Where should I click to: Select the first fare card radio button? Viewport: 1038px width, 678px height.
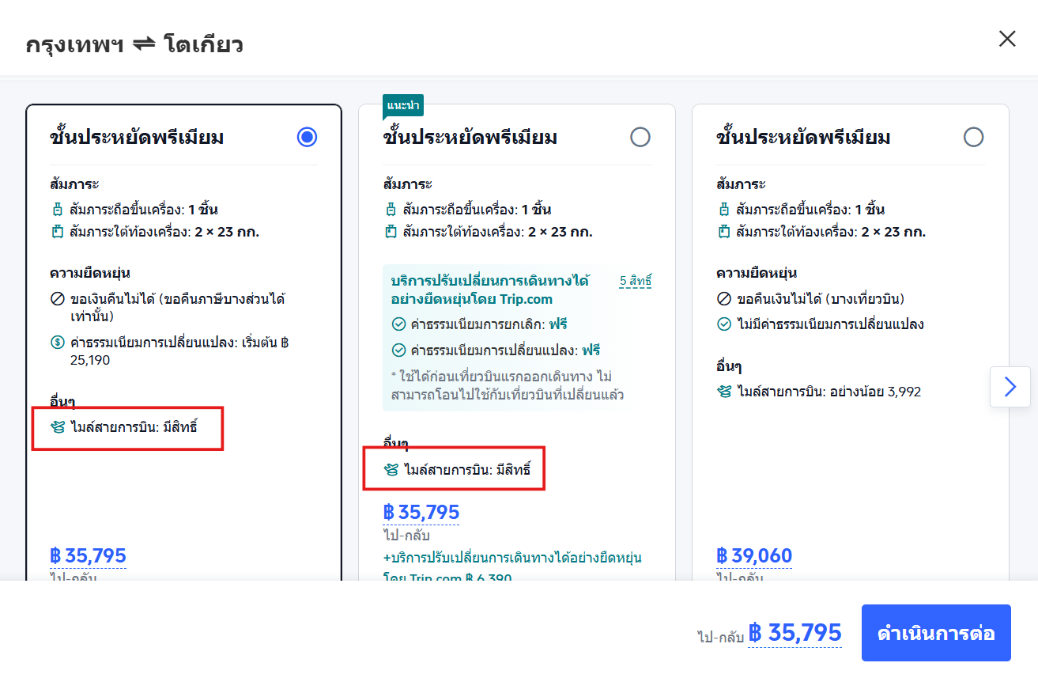307,137
